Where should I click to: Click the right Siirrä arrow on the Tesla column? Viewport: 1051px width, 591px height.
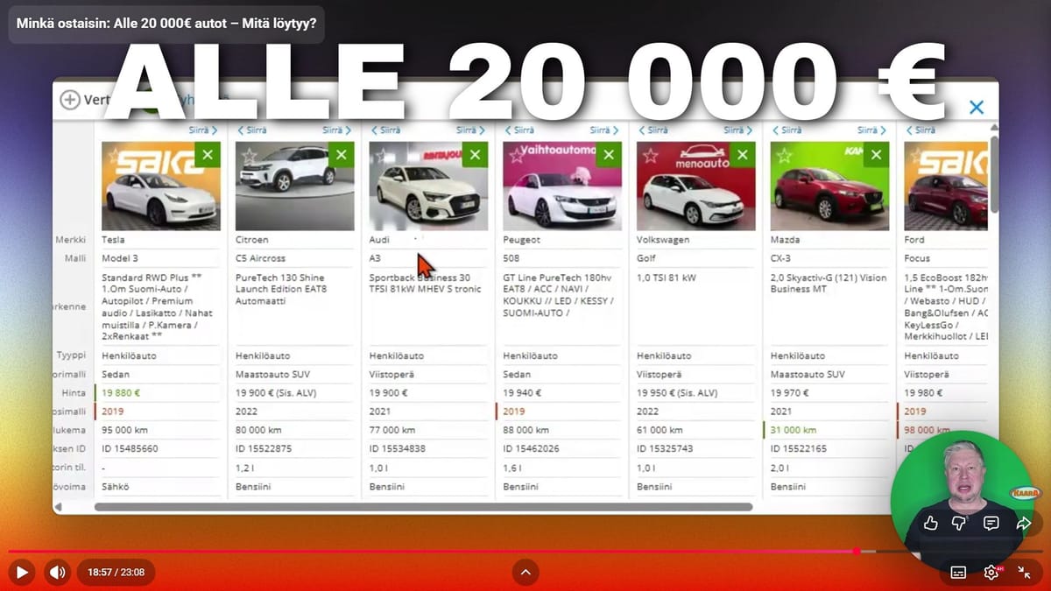(203, 129)
